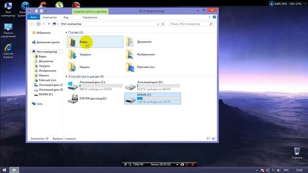The width and height of the screenshot is (308, 173).
Task: Go up one level with Up arrow
Action: (x=49, y=24)
